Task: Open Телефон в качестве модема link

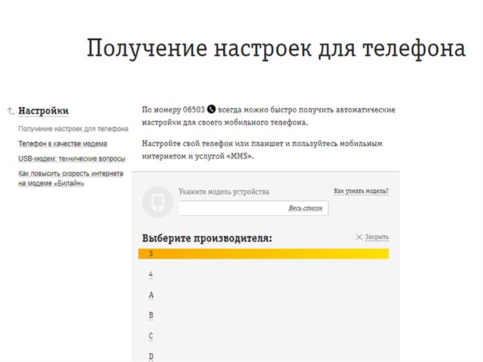Action: tap(63, 143)
